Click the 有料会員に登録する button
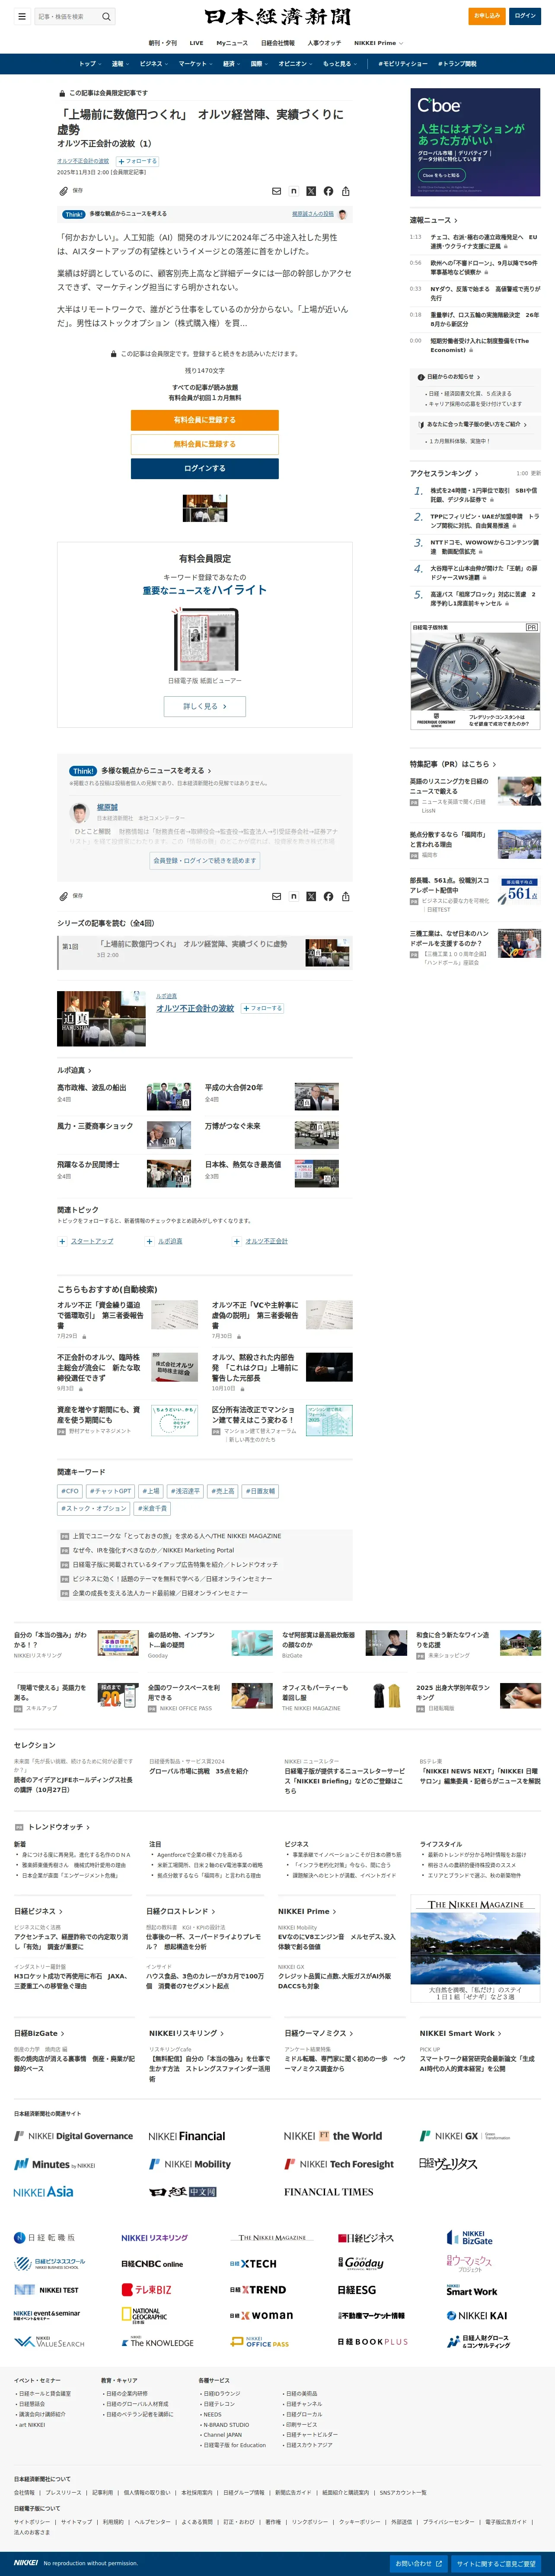Viewport: 555px width, 2576px height. (205, 420)
